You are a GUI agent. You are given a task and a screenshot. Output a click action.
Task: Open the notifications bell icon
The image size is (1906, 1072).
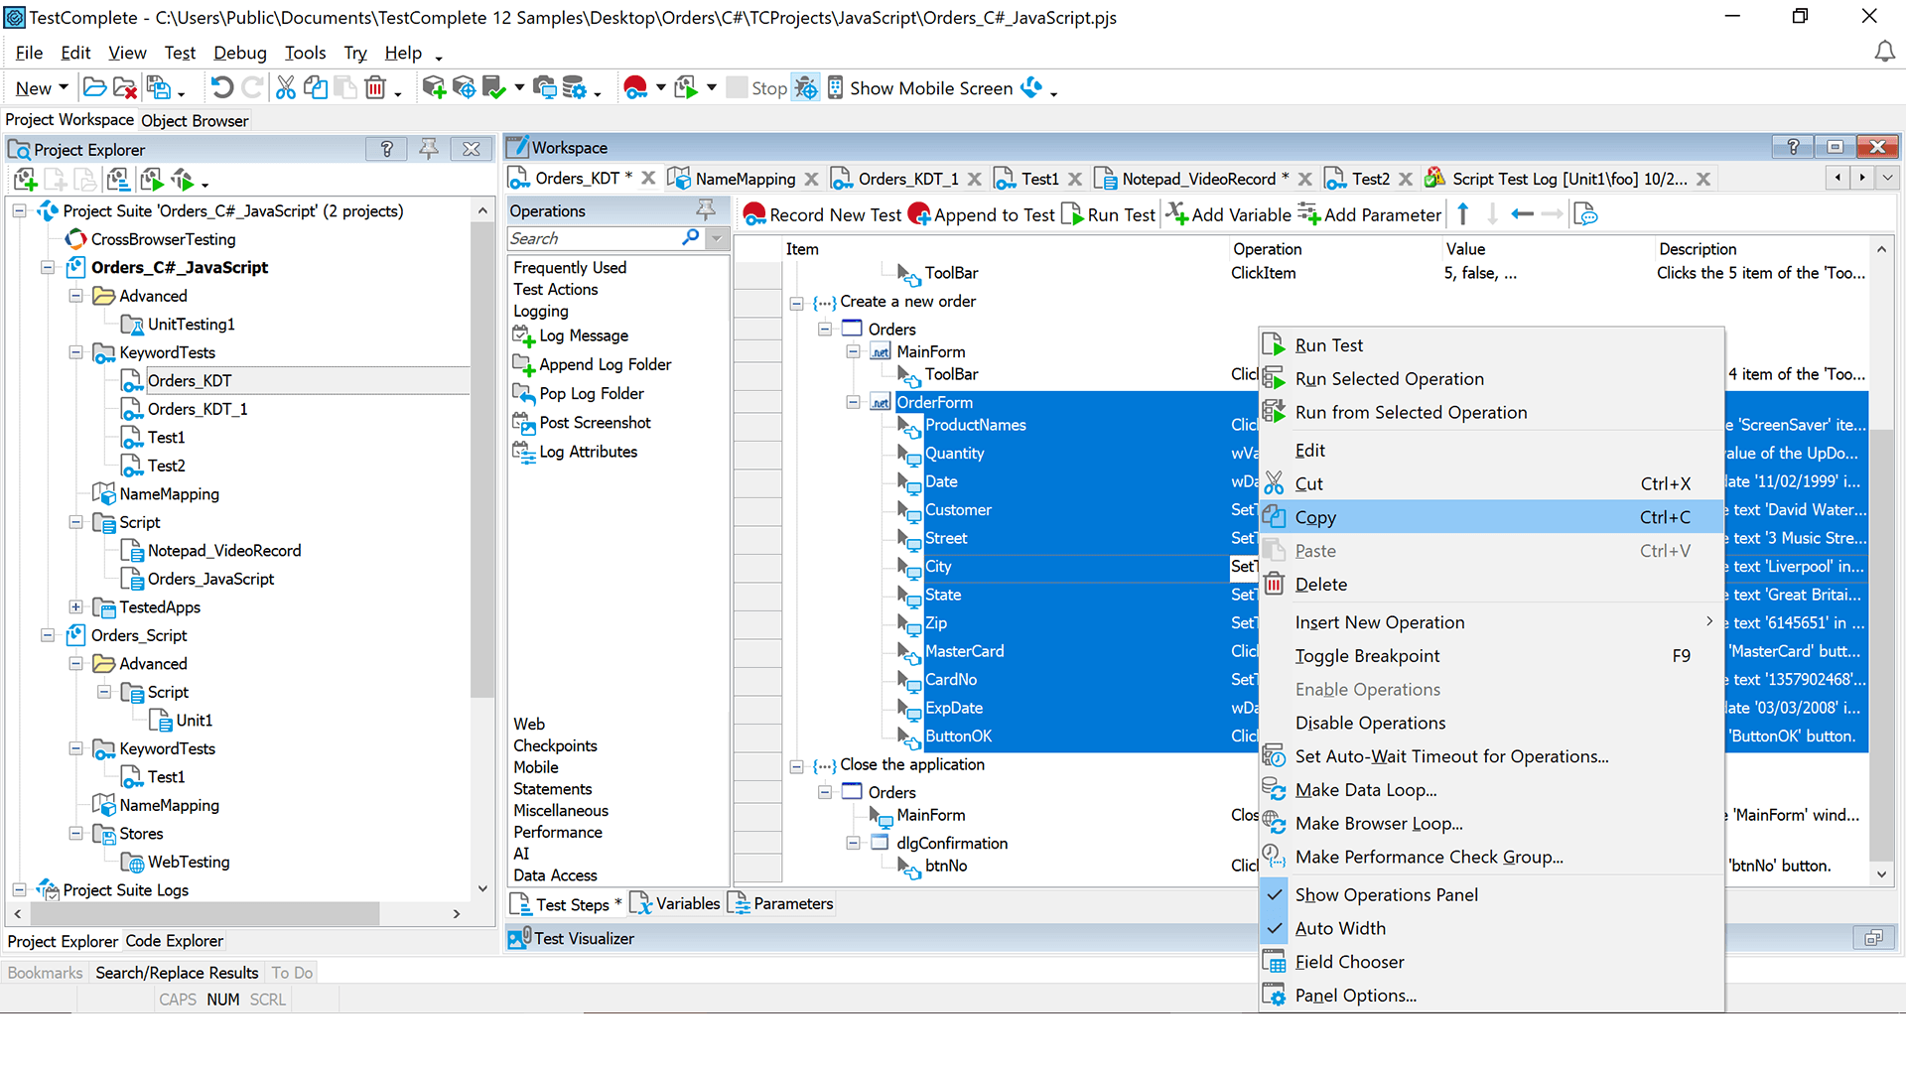[x=1883, y=52]
